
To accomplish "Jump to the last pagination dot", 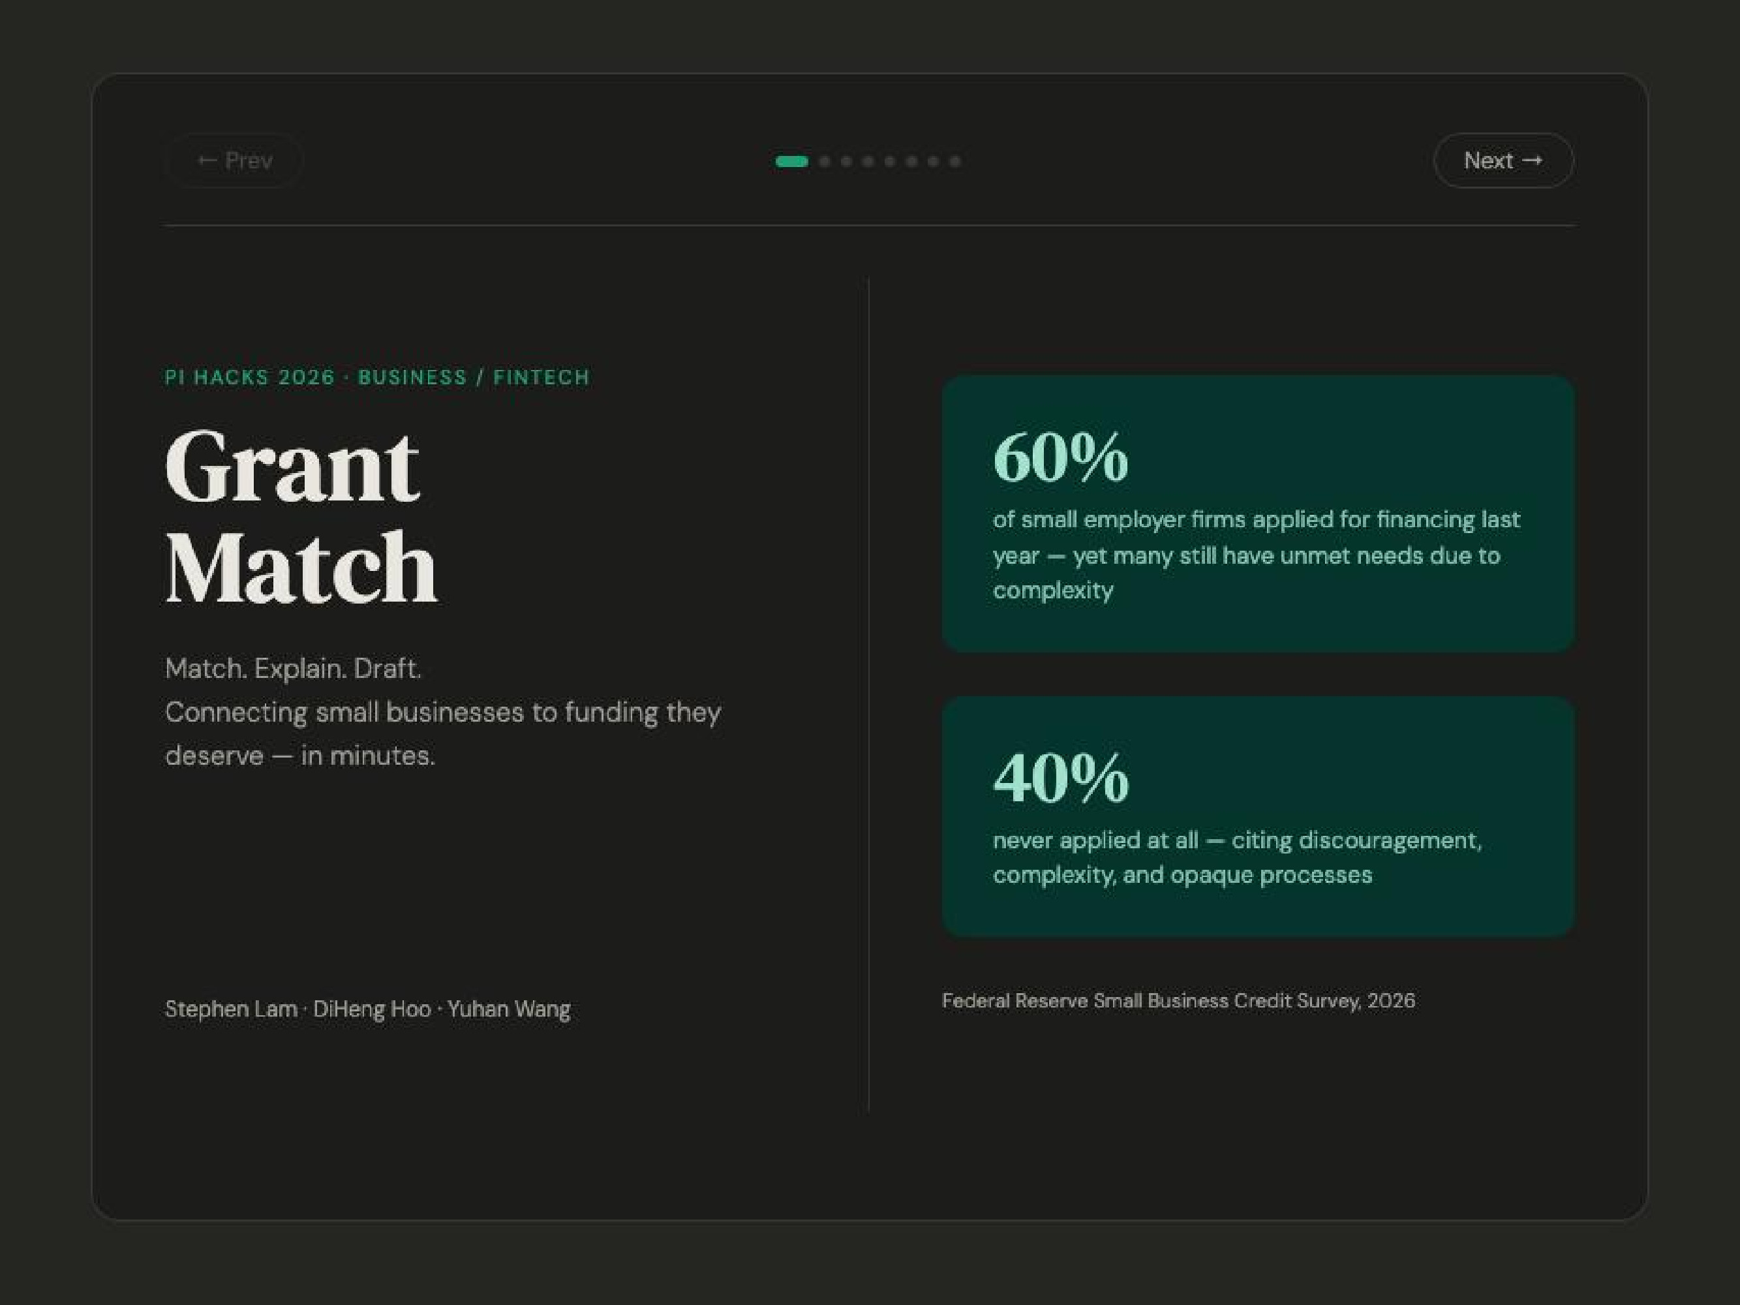I will pos(954,161).
